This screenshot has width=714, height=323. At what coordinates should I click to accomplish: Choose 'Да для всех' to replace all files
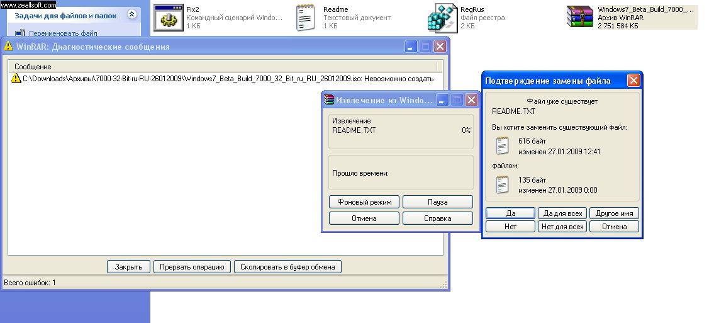coord(563,213)
